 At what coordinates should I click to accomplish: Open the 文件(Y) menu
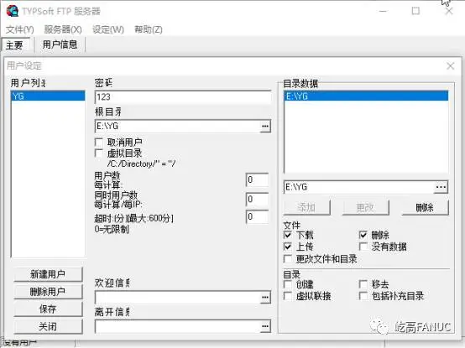click(x=19, y=29)
